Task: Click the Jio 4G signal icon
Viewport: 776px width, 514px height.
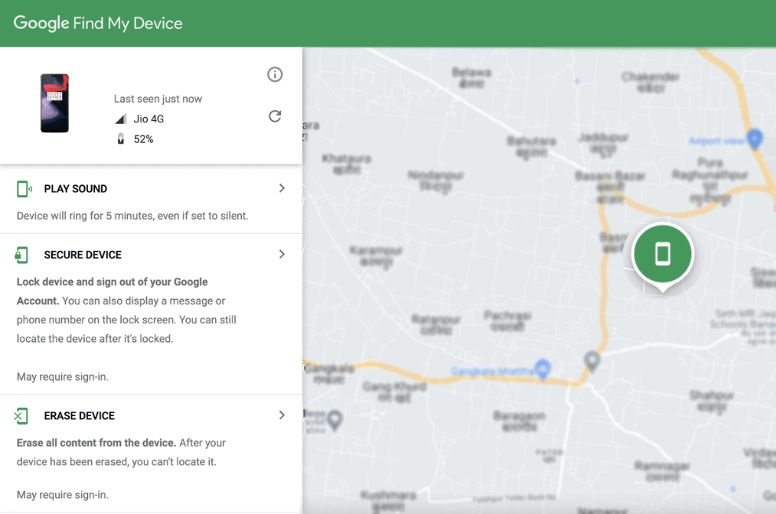Action: click(121, 118)
